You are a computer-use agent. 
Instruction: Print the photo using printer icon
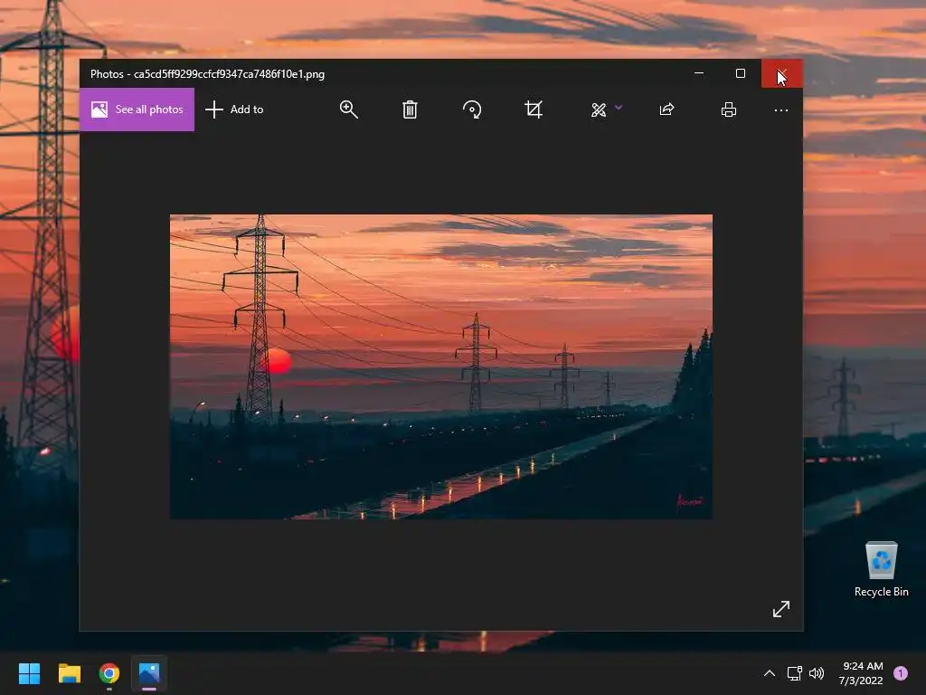729,109
